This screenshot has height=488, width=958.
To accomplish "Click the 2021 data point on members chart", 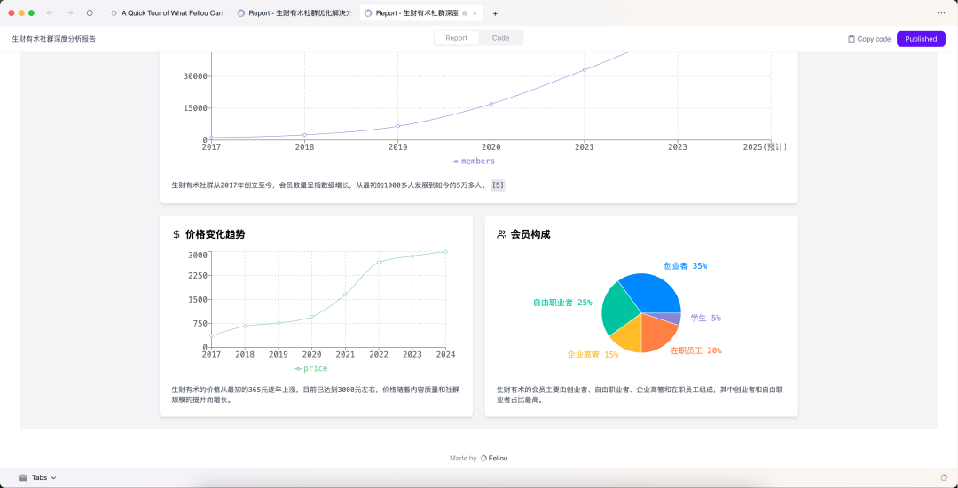I will 584,69.
